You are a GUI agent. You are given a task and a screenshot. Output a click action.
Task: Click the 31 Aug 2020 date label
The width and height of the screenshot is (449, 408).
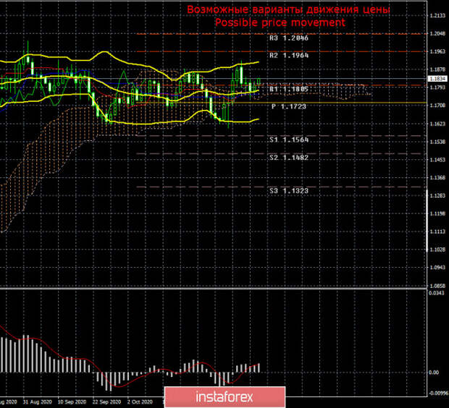37,402
